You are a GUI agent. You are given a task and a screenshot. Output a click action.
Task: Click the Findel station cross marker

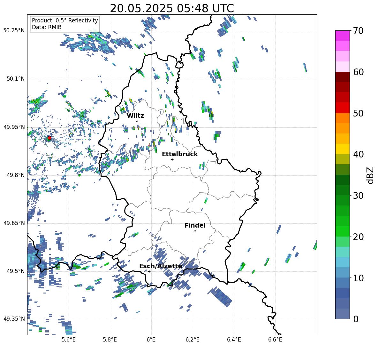point(195,231)
